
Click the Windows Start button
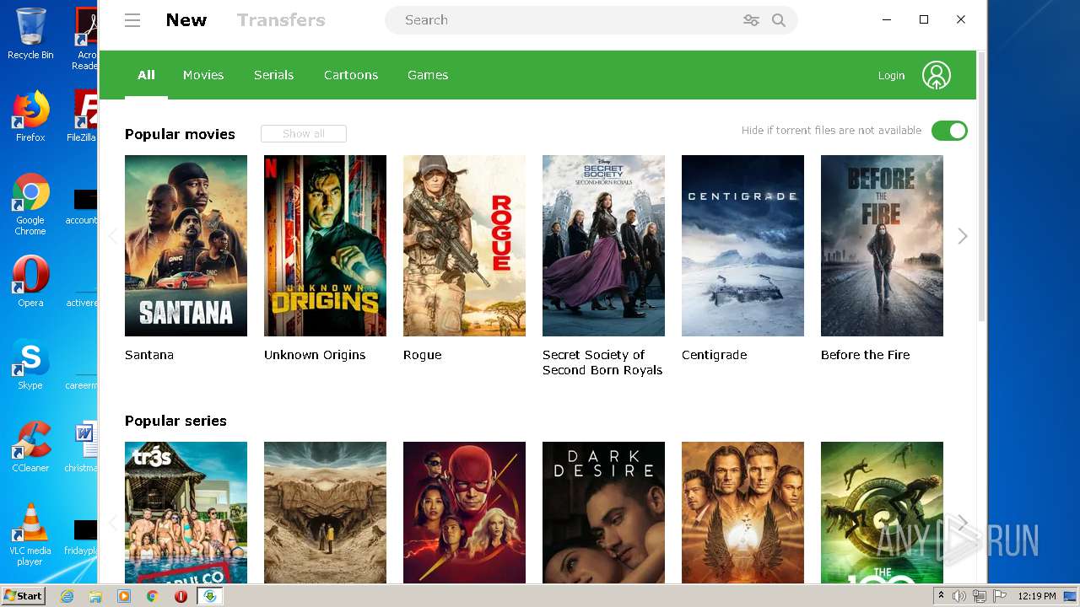pos(24,596)
